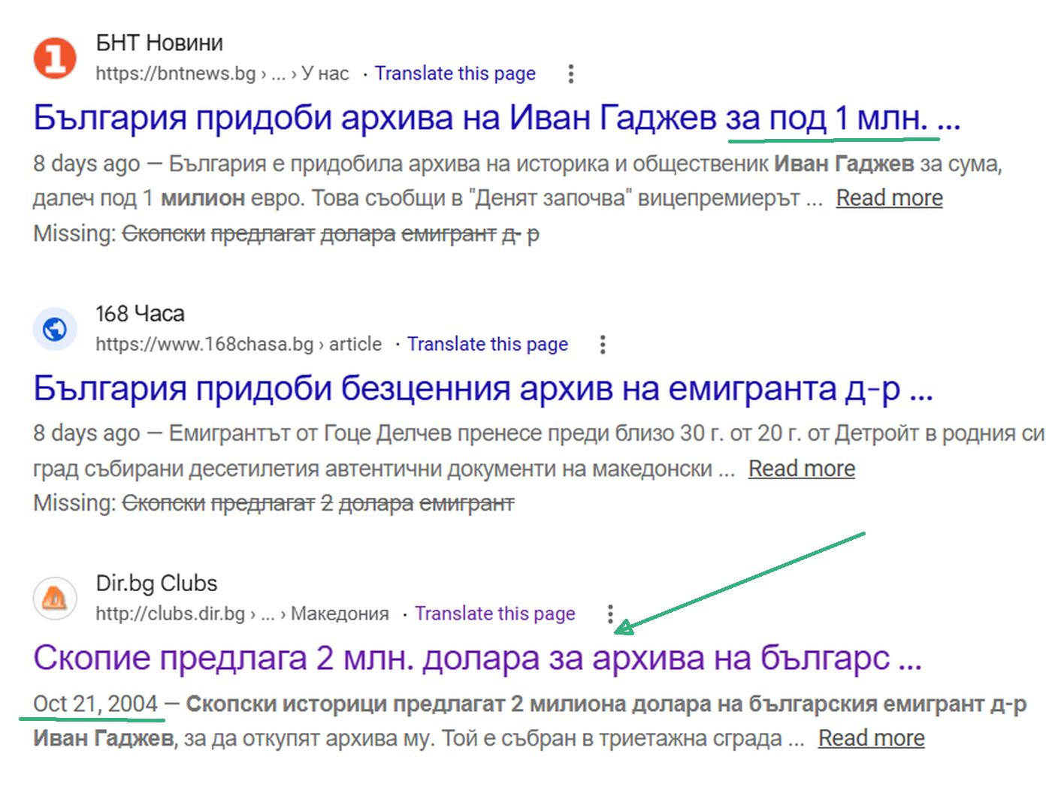Screen dimensions: 1052x799
Task: Click the БНТ Новини site favicon
Action: pyautogui.click(x=55, y=58)
